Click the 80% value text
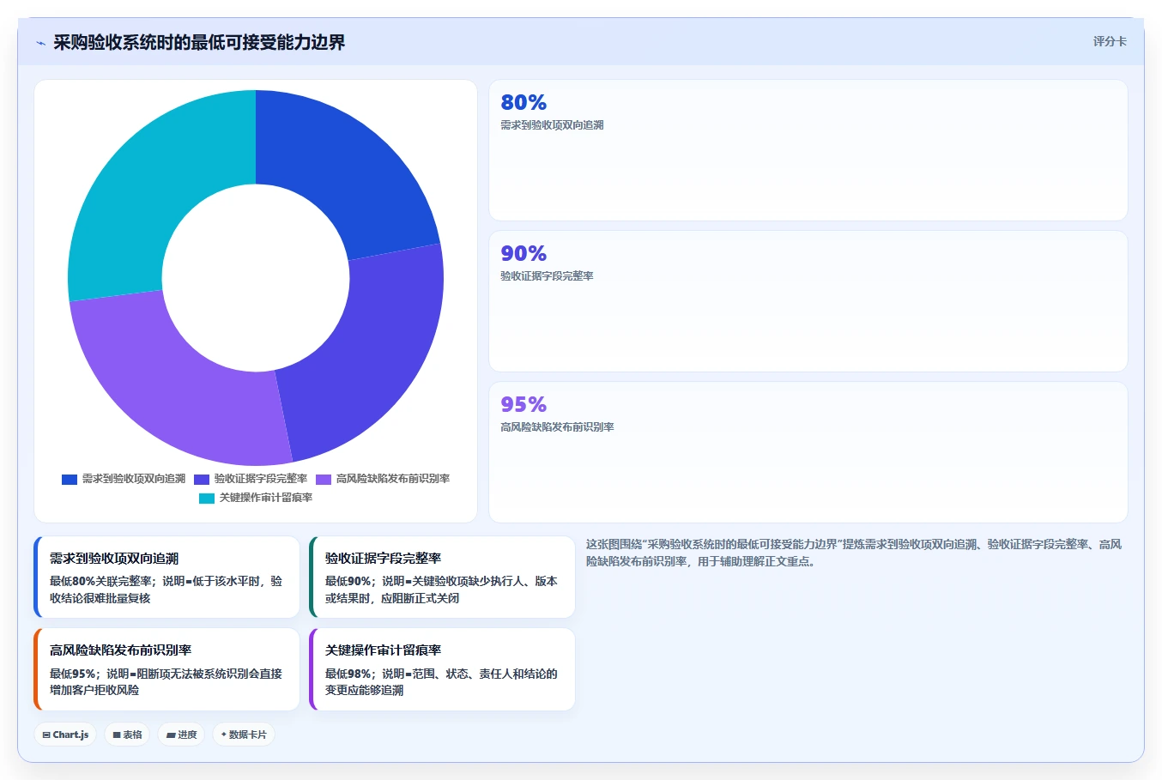 click(x=524, y=102)
